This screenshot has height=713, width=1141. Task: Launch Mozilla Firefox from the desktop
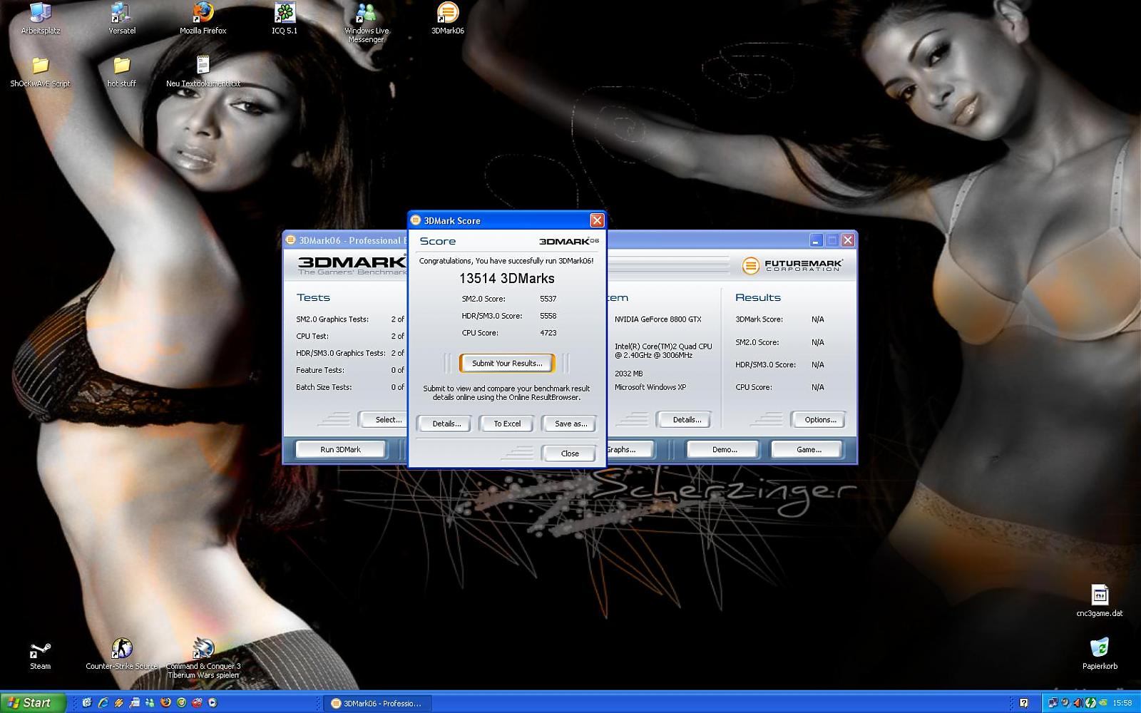(203, 19)
